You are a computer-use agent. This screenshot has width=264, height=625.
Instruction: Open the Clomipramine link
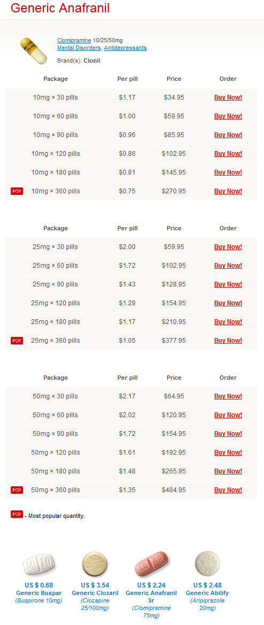[x=74, y=40]
